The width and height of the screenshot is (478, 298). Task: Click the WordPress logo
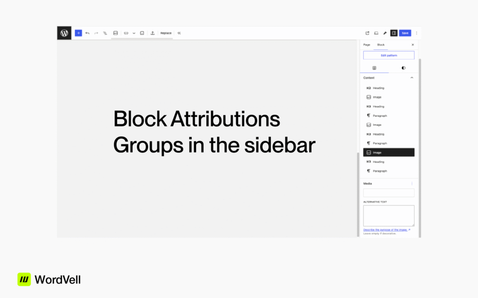[64, 33]
